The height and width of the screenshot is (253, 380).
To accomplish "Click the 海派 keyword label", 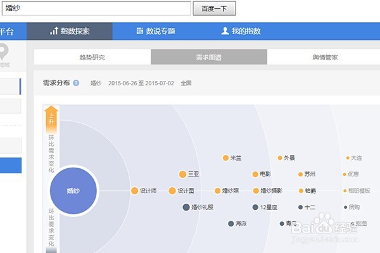I will pos(241,224).
